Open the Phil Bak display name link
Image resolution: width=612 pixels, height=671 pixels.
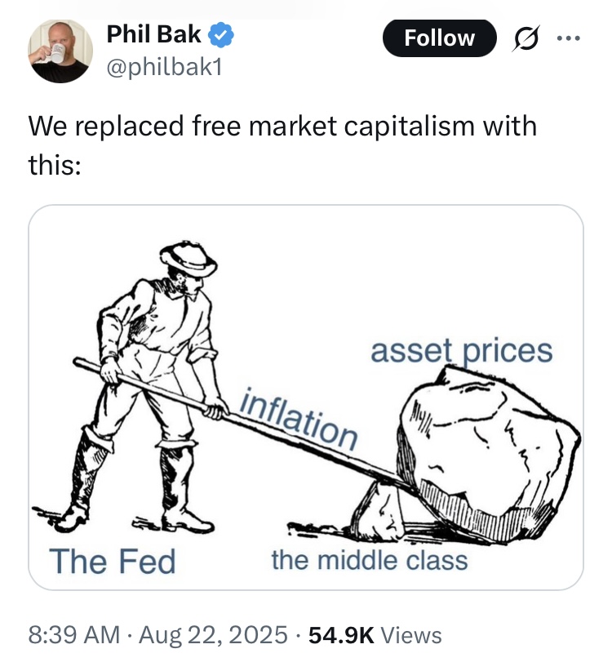click(x=153, y=34)
